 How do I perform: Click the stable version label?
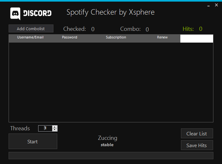pyautogui.click(x=107, y=145)
